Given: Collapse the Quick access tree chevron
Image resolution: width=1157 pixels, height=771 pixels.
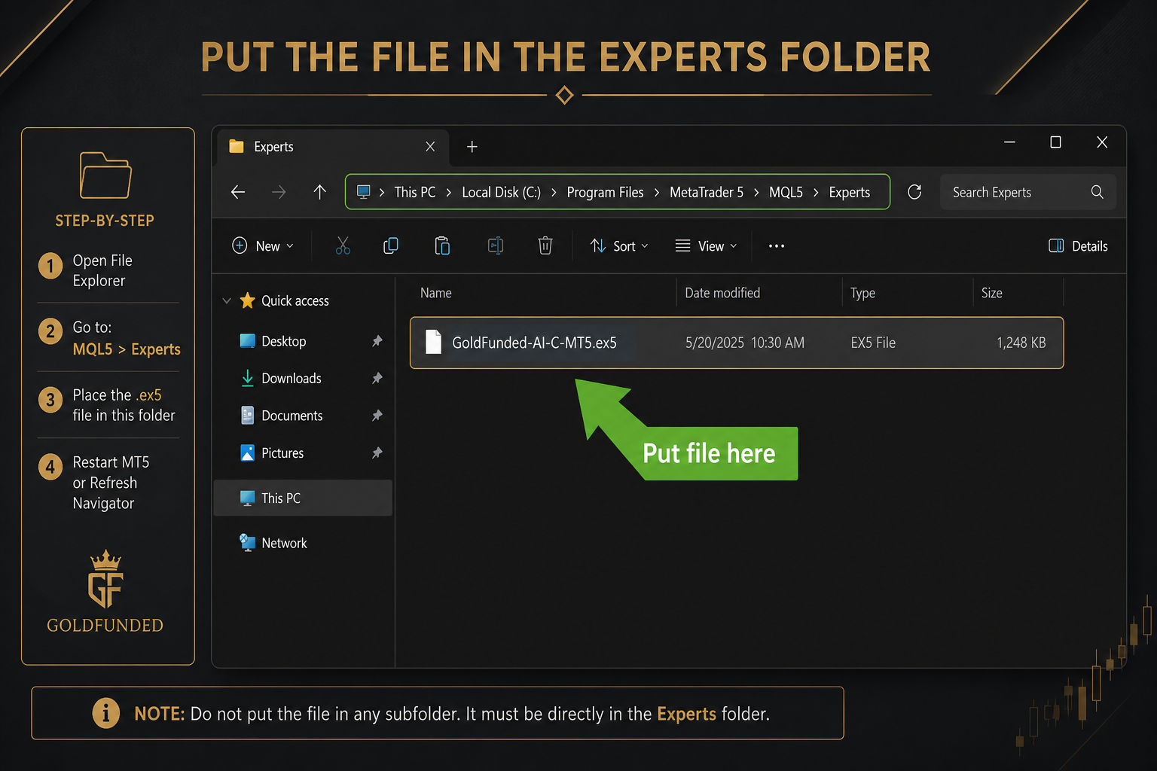Looking at the screenshot, I should [x=227, y=300].
